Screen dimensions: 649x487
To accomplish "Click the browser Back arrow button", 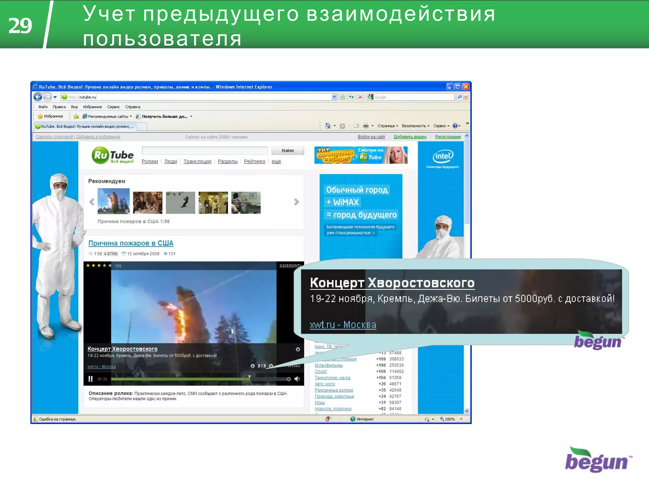I will click(38, 97).
